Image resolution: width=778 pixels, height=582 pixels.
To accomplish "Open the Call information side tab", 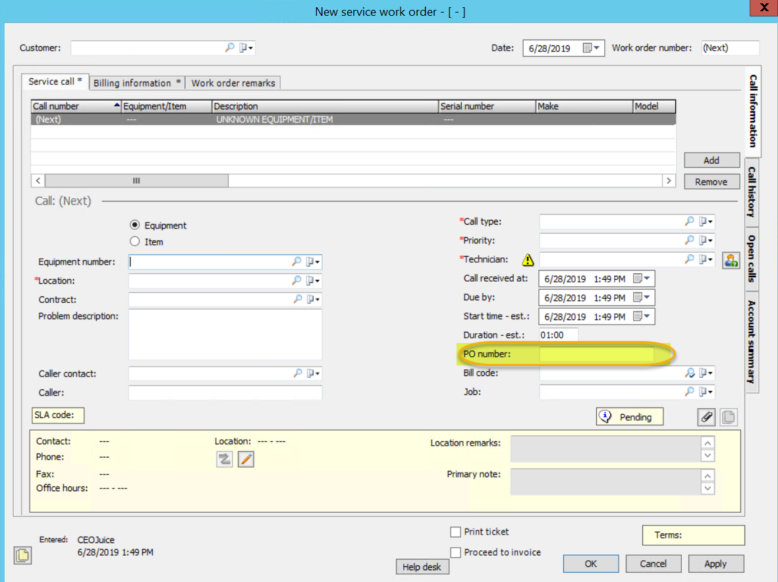I will (x=753, y=111).
